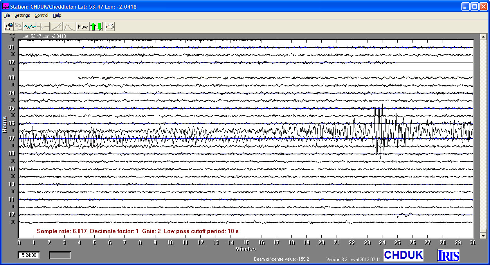Screen dimensions: 490x265
Task: Open the Help menu
Action: coord(57,15)
